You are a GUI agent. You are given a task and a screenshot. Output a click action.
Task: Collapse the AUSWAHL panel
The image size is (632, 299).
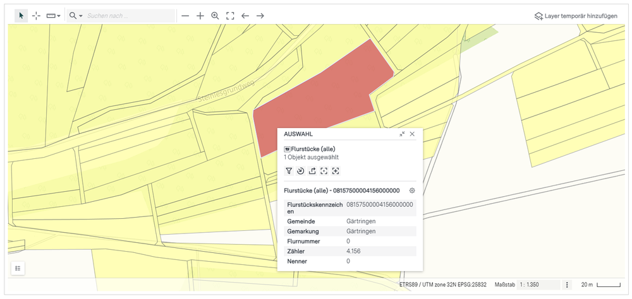[x=402, y=134]
